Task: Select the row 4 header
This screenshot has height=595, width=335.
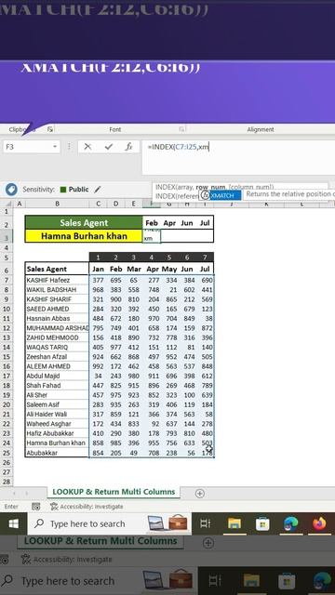Action: pos(7,248)
